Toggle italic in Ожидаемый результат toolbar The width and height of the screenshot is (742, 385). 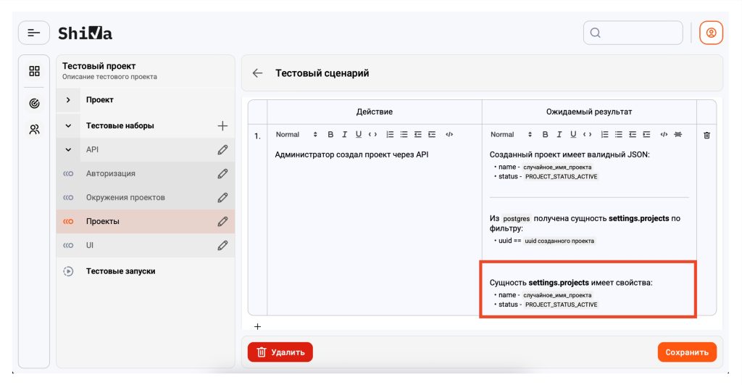[x=559, y=135]
